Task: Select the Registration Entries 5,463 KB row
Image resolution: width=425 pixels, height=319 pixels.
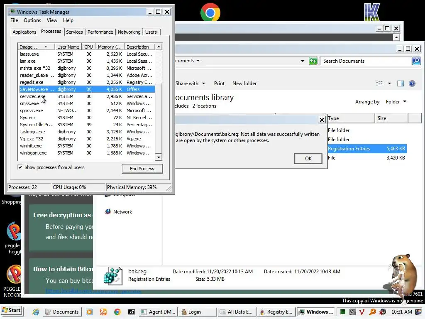Action: pos(367,149)
